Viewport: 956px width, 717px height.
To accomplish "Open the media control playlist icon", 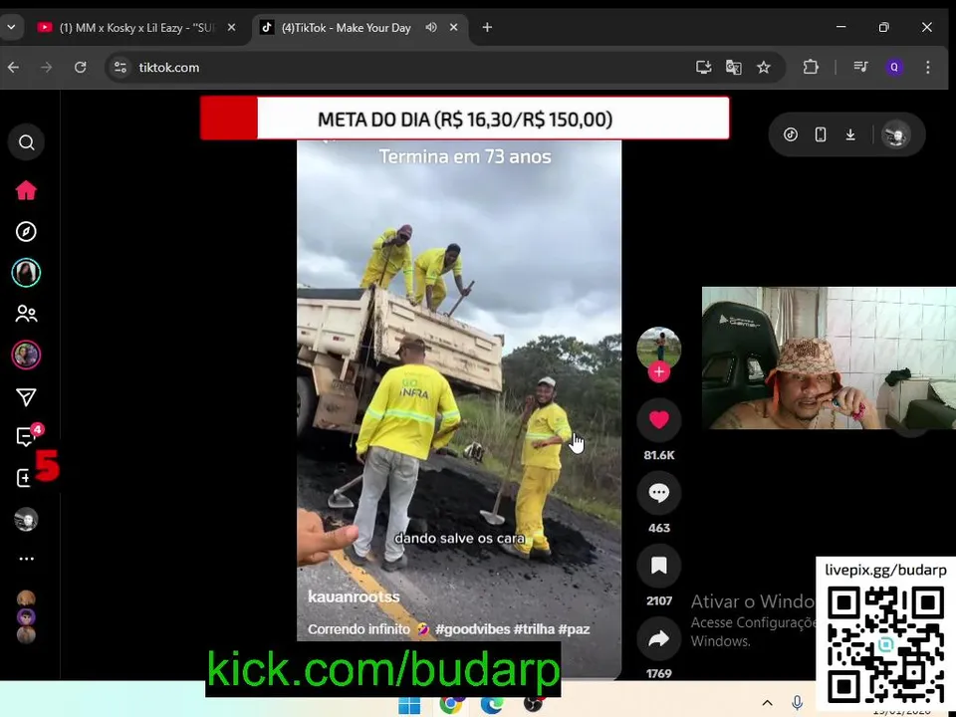I will 860,67.
